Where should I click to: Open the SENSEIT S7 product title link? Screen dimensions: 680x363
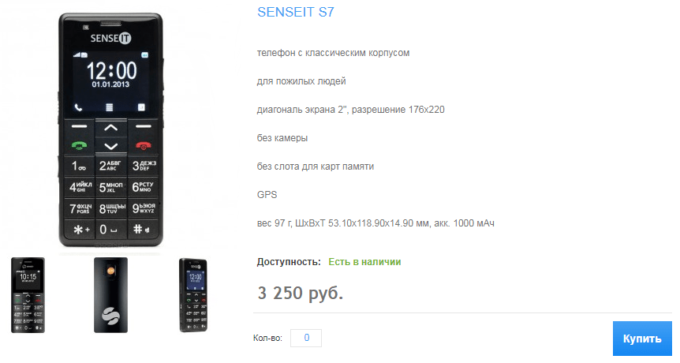point(296,12)
